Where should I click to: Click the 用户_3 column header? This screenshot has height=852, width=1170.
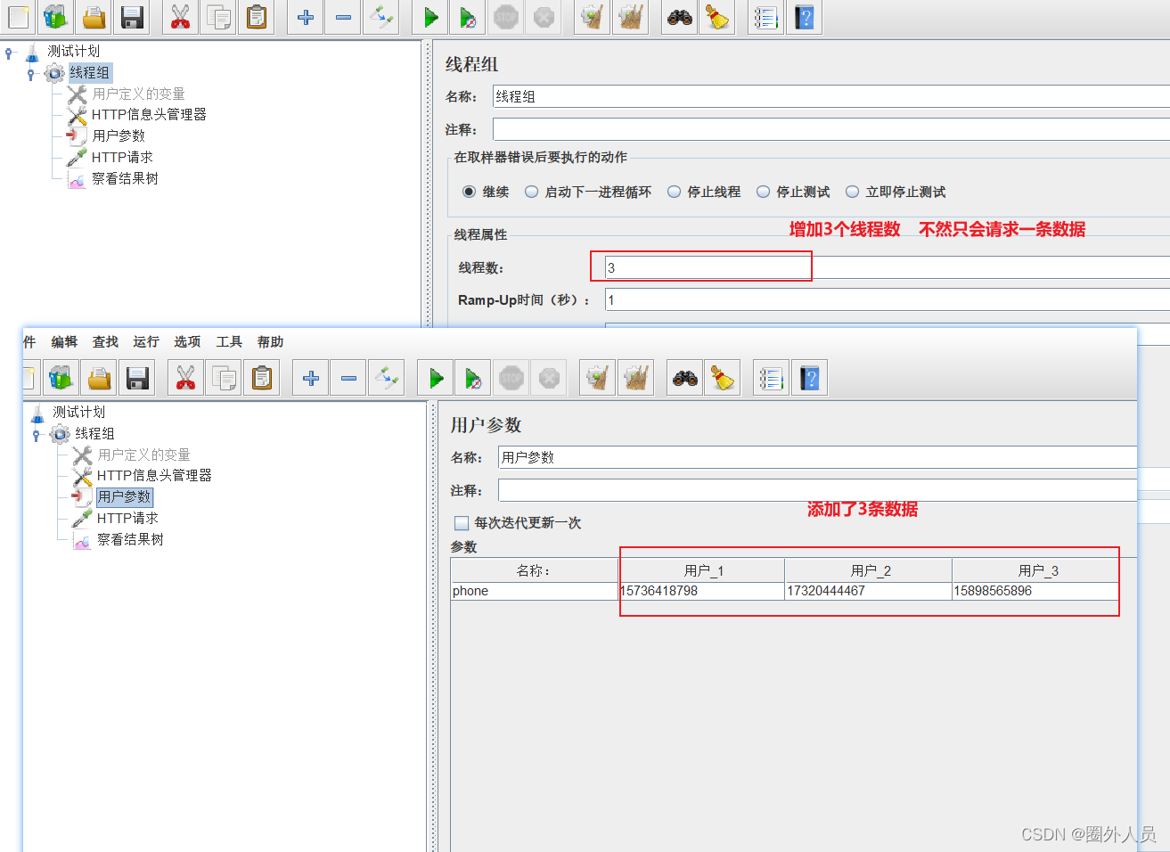point(1036,570)
